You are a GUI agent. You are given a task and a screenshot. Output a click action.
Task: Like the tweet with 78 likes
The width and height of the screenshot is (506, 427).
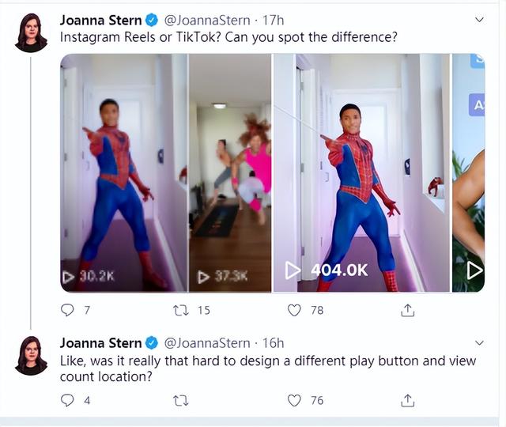pyautogui.click(x=294, y=310)
